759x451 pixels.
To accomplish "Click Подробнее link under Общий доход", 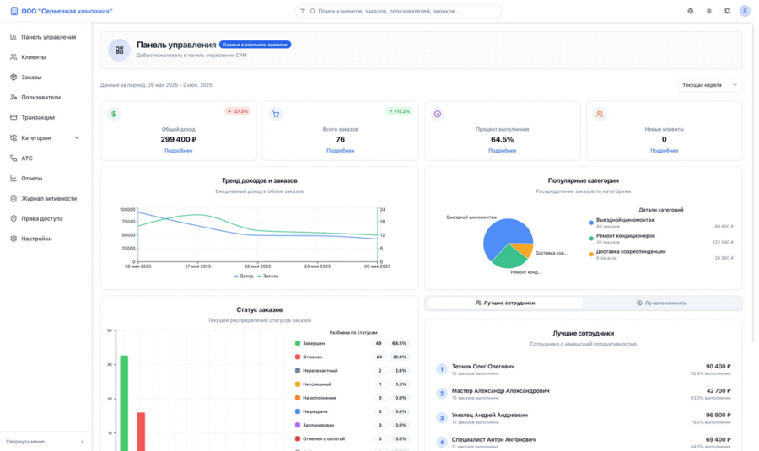I will click(x=178, y=151).
